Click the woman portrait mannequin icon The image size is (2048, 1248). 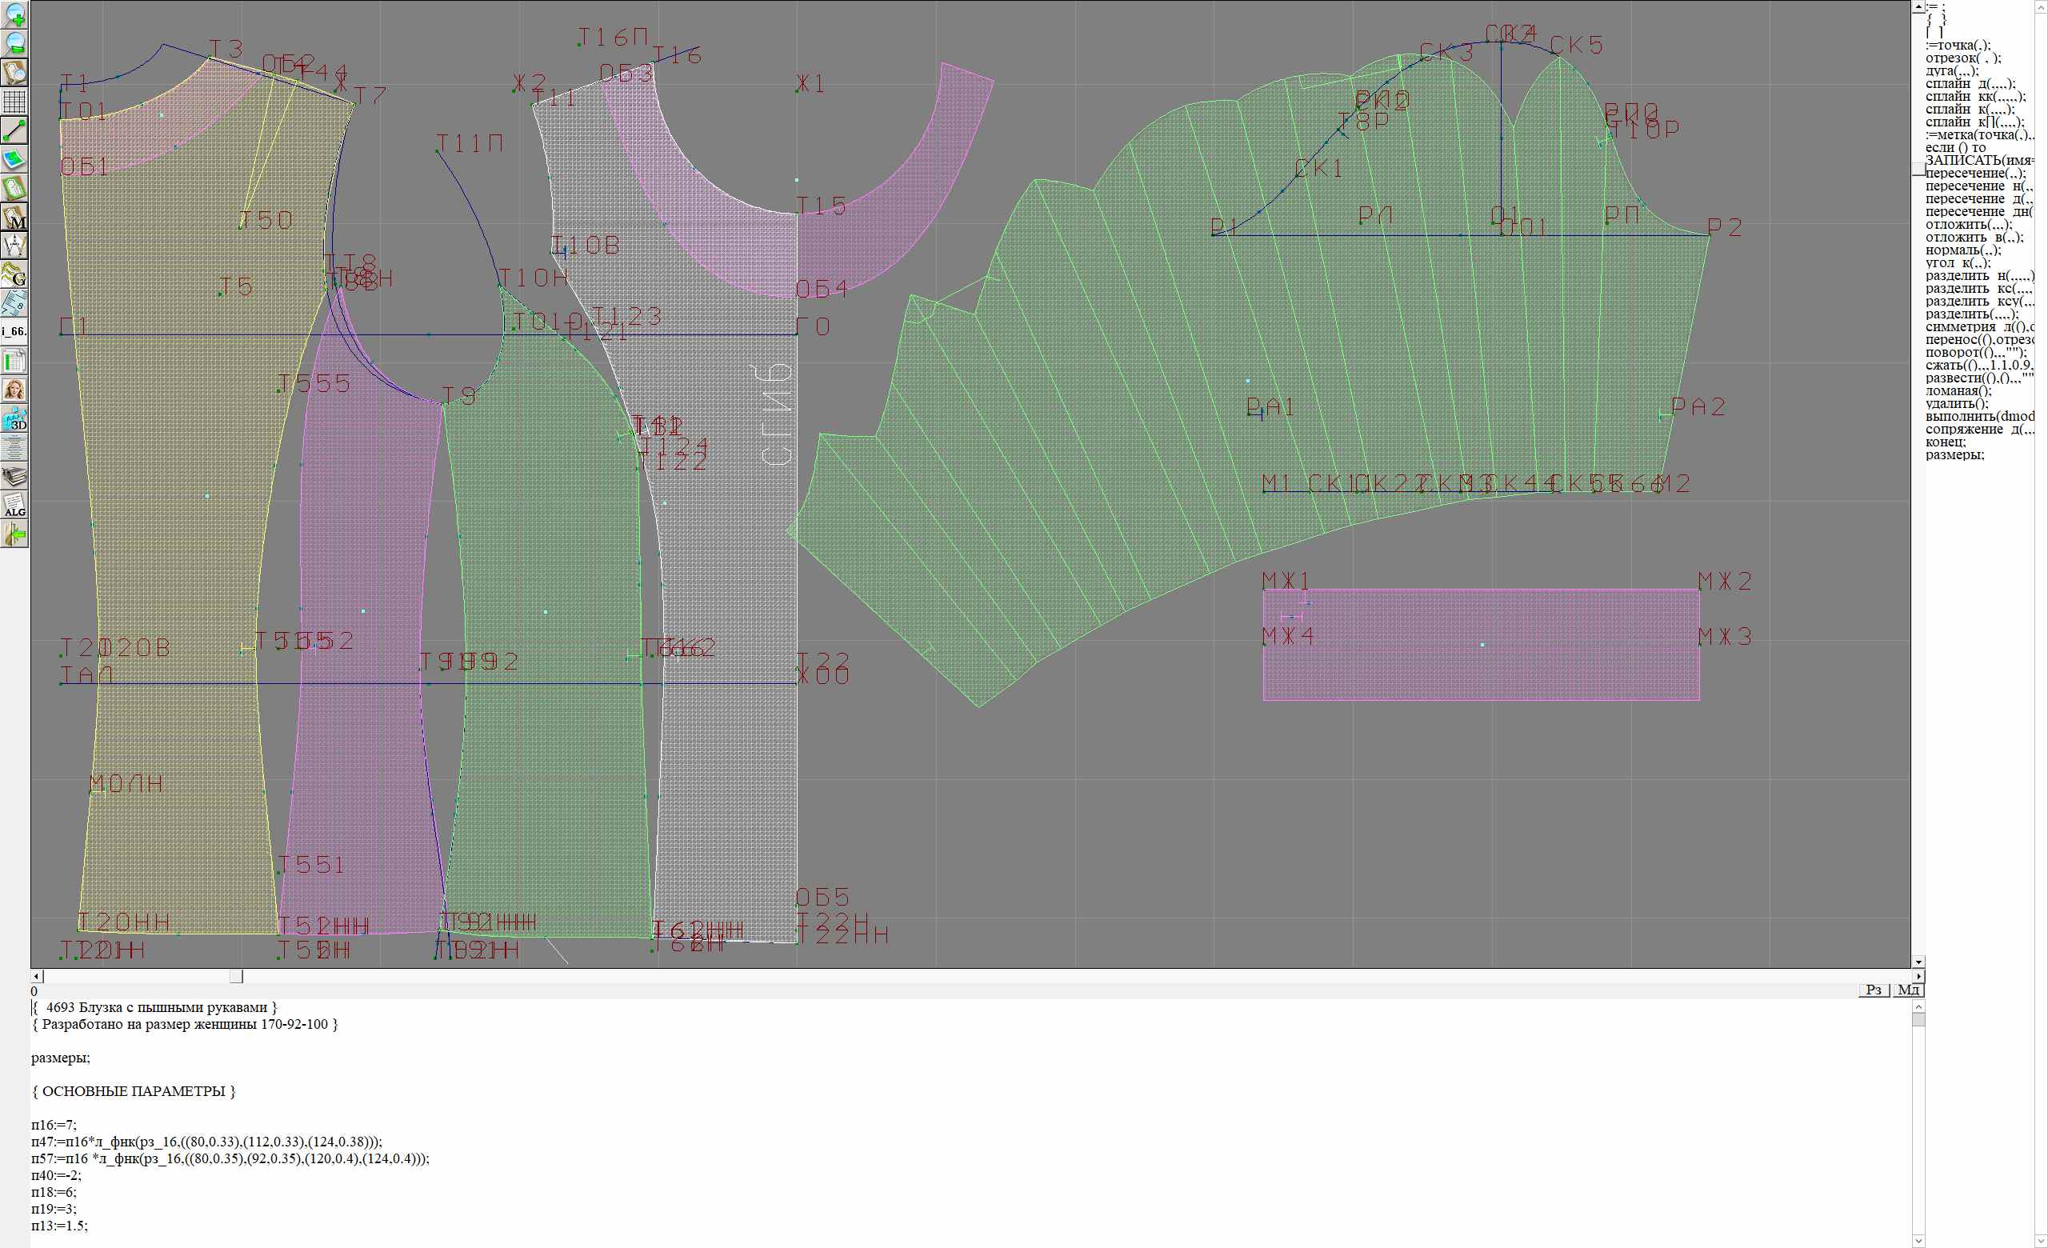(x=15, y=390)
